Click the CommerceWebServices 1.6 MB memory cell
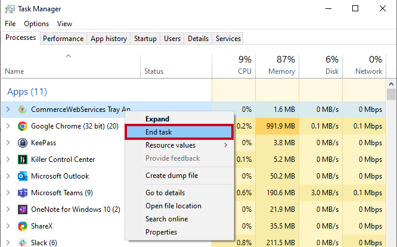The image size is (397, 247). click(277, 110)
